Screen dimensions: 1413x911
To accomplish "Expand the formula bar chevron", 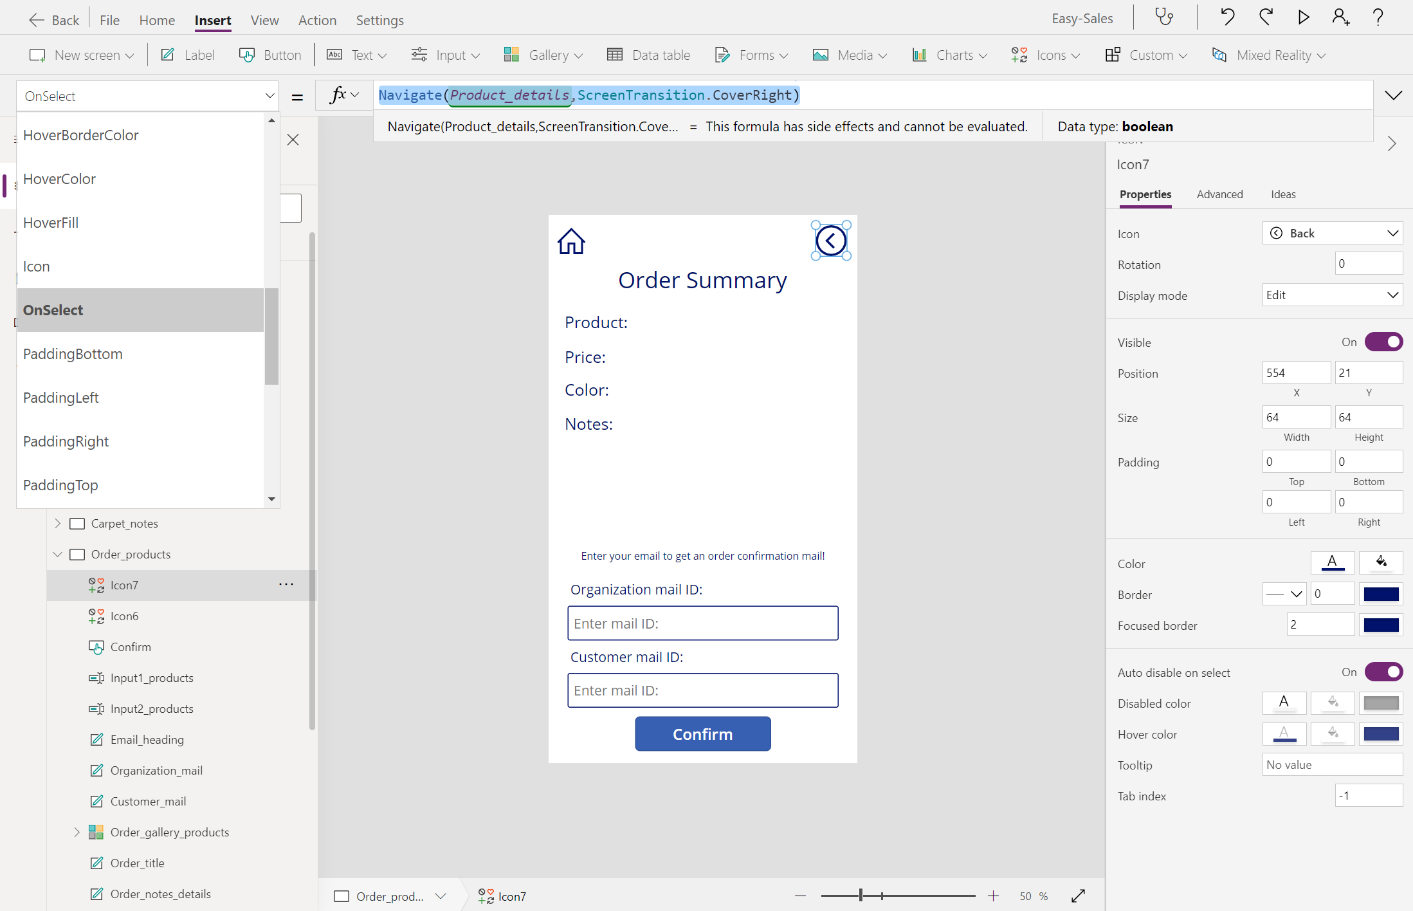I will tap(1393, 95).
